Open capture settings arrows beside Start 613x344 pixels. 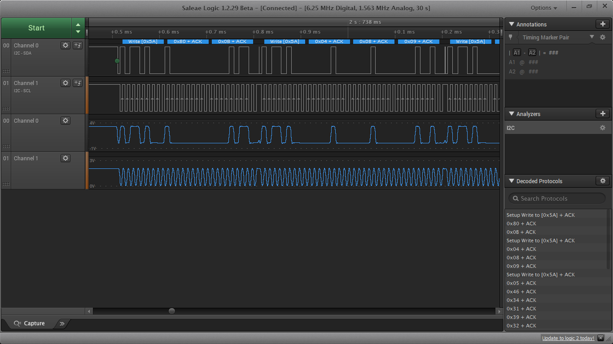point(78,28)
